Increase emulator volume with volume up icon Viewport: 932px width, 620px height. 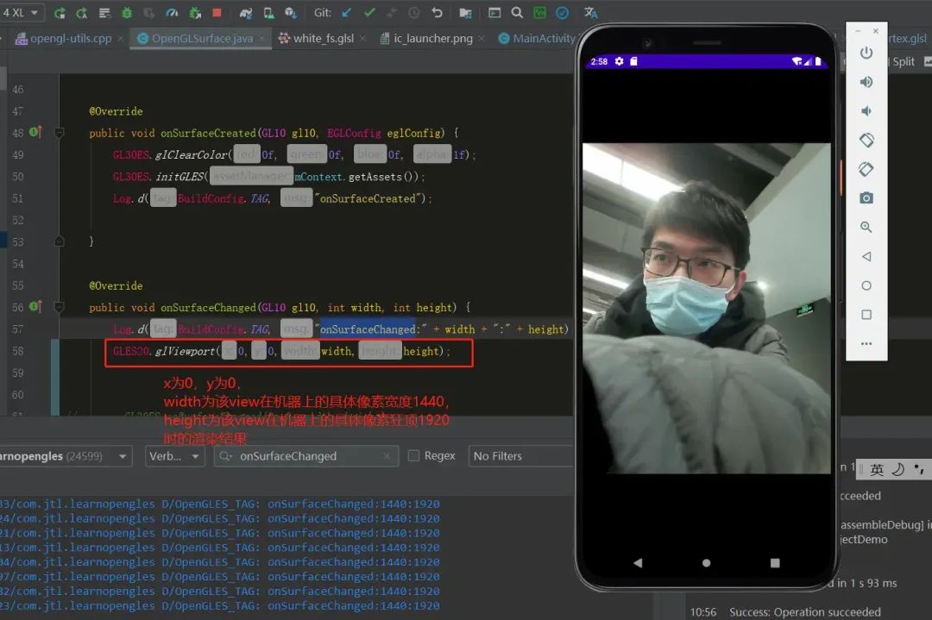[x=866, y=84]
